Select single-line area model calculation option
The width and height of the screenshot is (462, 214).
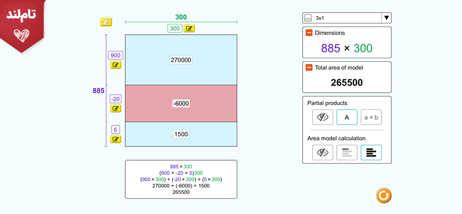point(347,153)
